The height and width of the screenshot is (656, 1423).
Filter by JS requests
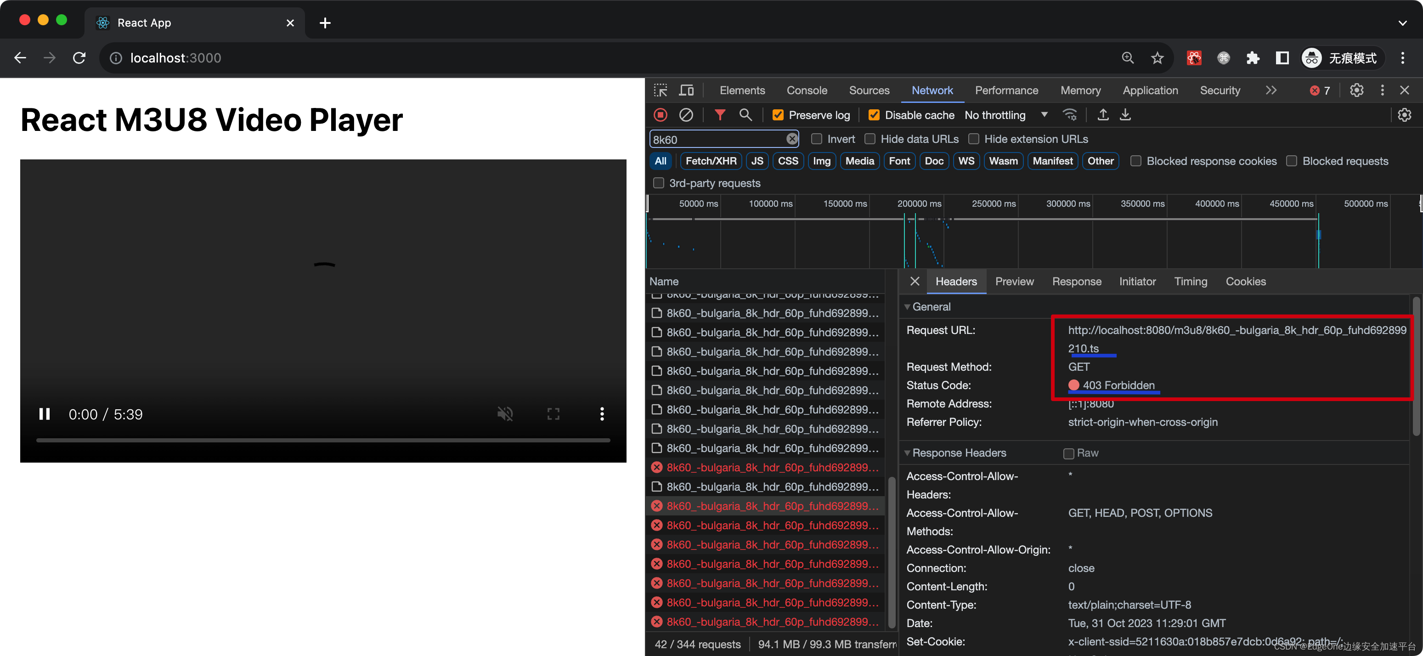(757, 161)
